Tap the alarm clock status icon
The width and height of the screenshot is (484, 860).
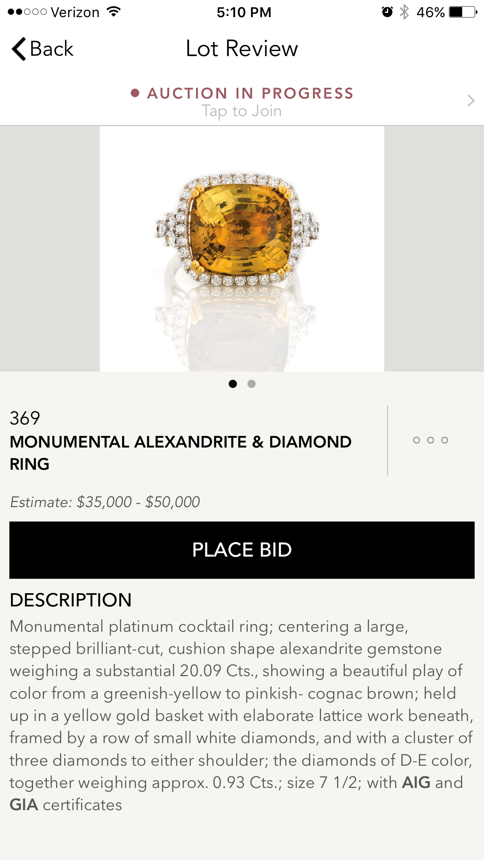coord(387,12)
